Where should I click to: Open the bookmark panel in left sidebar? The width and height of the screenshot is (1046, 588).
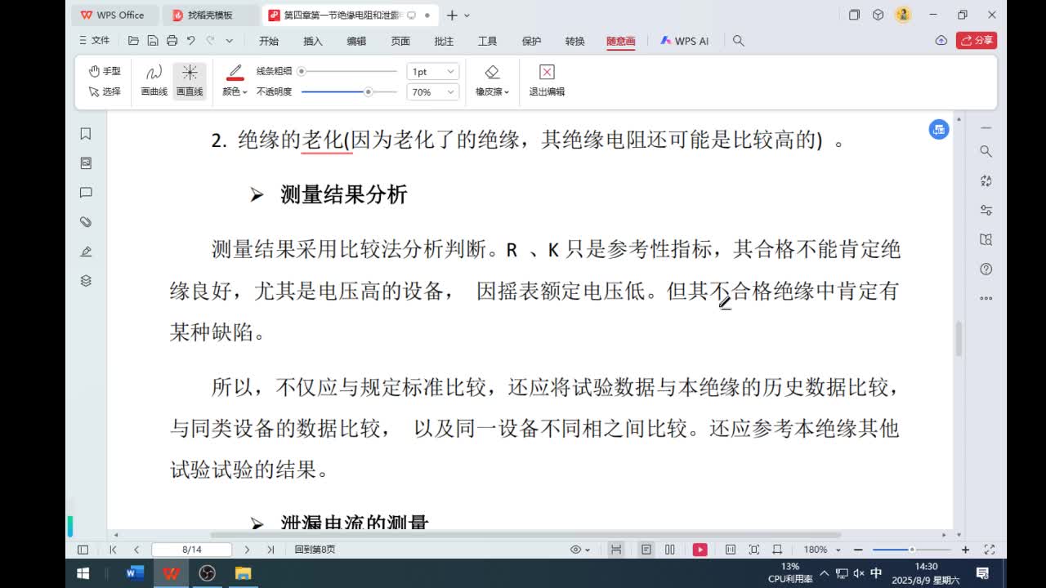86,134
